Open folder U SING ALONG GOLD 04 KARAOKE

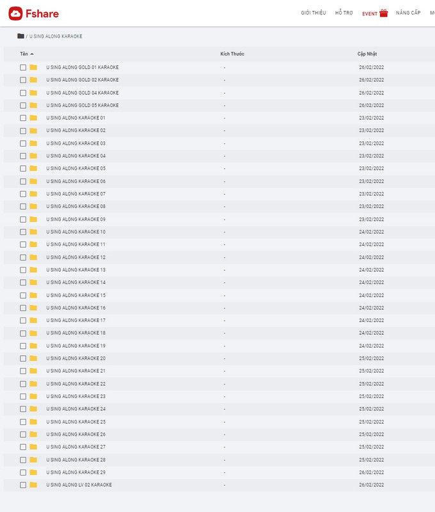[83, 93]
